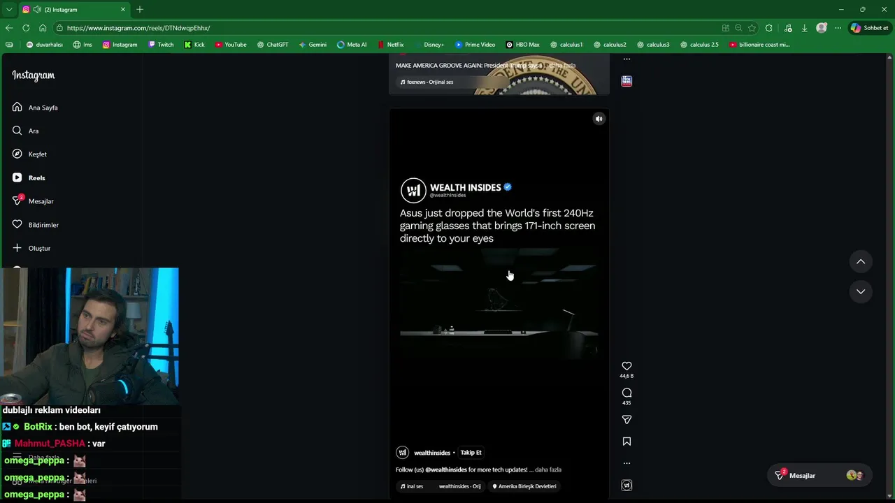Go to next reel with down arrow
The width and height of the screenshot is (895, 503).
(861, 291)
